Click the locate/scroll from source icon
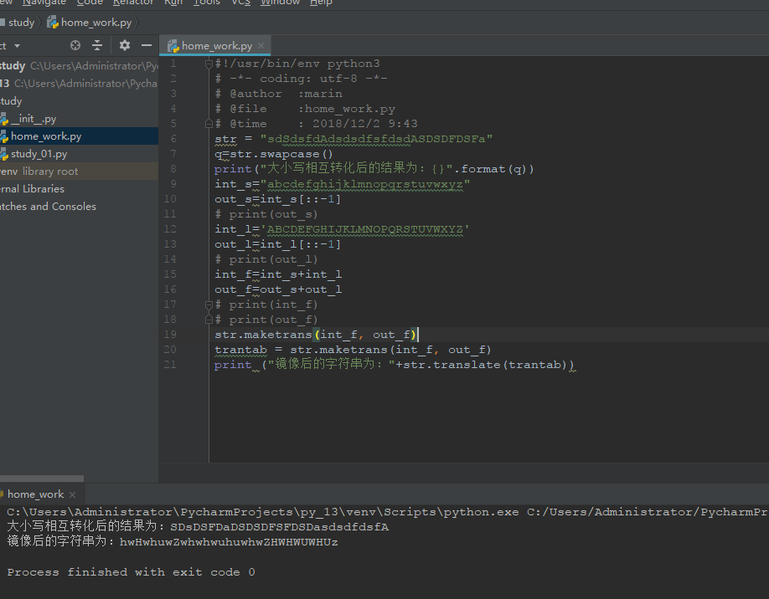769x599 pixels. click(x=75, y=45)
